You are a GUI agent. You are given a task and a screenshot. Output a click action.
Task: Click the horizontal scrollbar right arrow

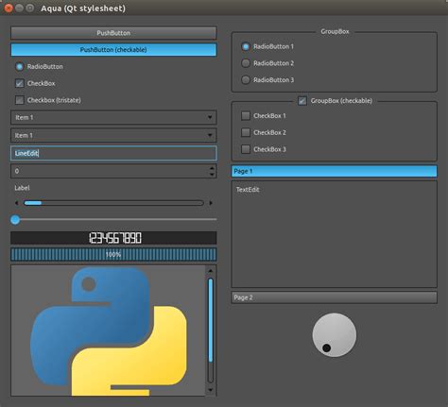click(211, 203)
